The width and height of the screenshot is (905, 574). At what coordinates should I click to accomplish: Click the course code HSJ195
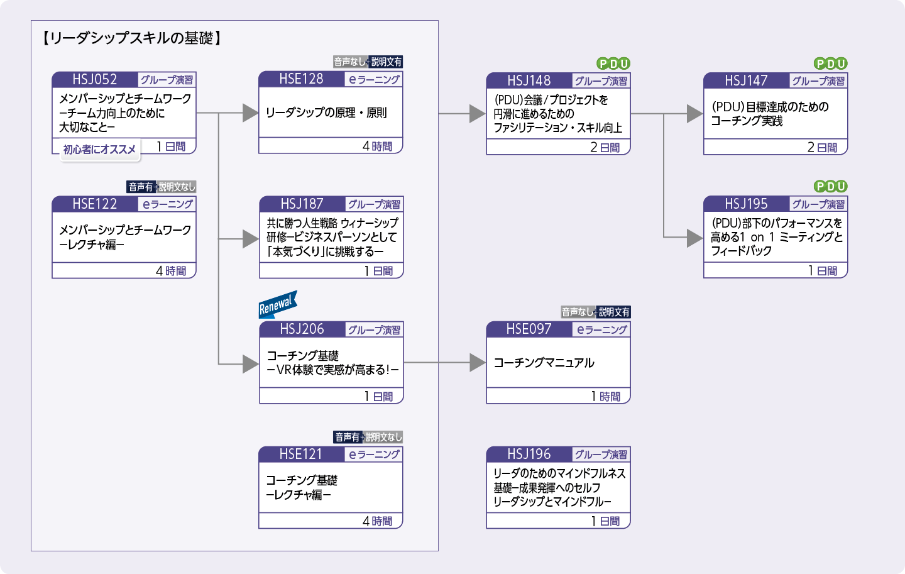coord(747,204)
